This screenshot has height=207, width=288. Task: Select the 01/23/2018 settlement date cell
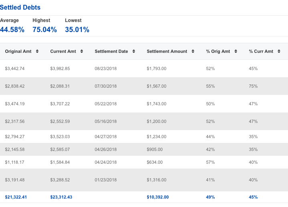(x=106, y=180)
